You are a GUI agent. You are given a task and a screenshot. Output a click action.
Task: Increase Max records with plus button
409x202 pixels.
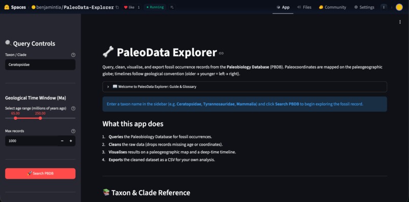click(x=71, y=141)
